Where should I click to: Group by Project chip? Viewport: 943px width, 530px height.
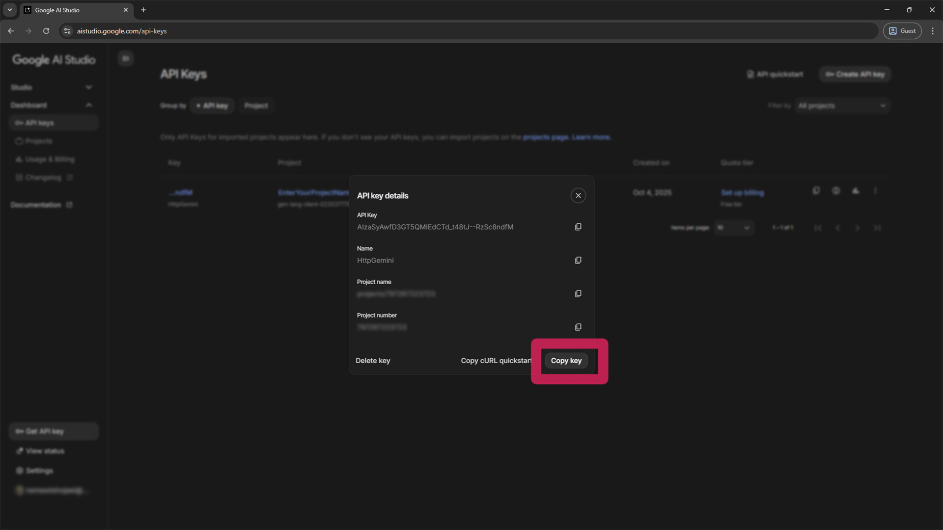pyautogui.click(x=256, y=106)
